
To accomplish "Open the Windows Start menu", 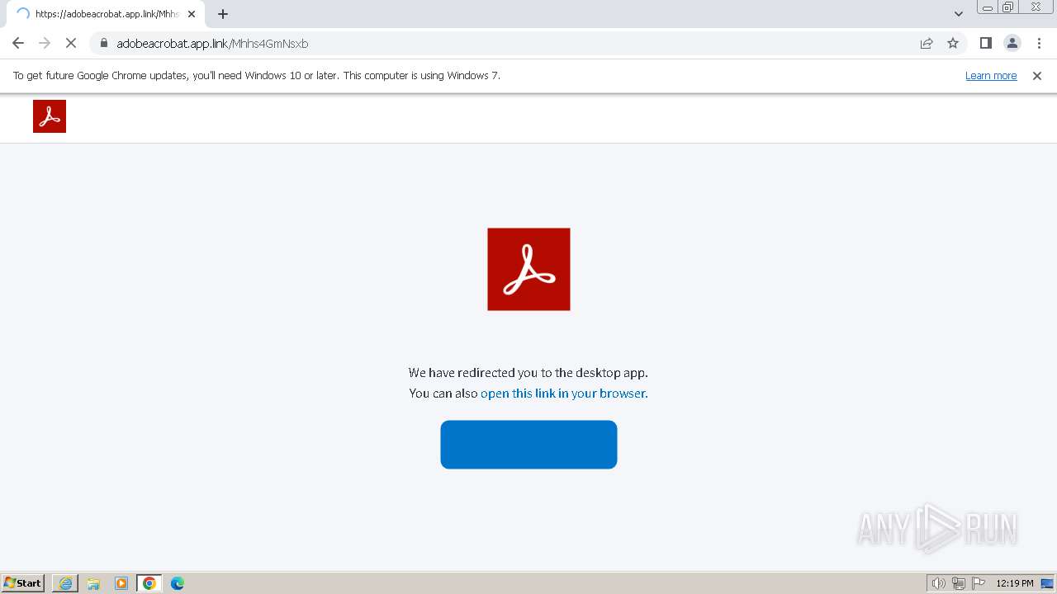I will [23, 582].
